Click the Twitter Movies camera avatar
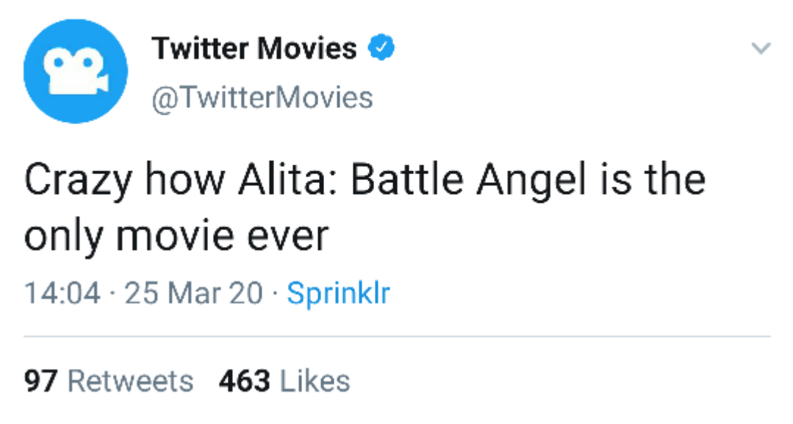Screen dimensions: 793x424 pos(76,71)
